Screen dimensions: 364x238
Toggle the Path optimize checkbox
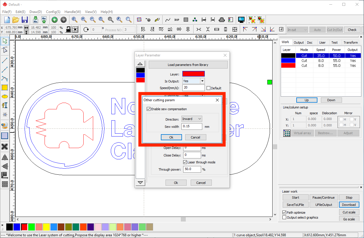pos(284,213)
